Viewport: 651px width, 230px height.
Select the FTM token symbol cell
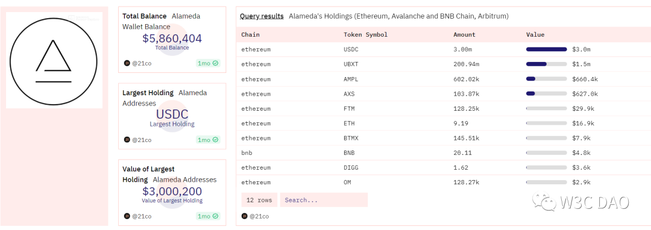(x=349, y=108)
